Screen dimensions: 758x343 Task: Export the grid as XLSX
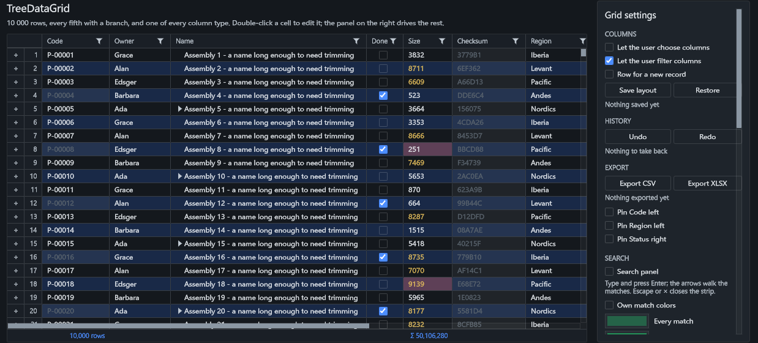click(x=707, y=183)
